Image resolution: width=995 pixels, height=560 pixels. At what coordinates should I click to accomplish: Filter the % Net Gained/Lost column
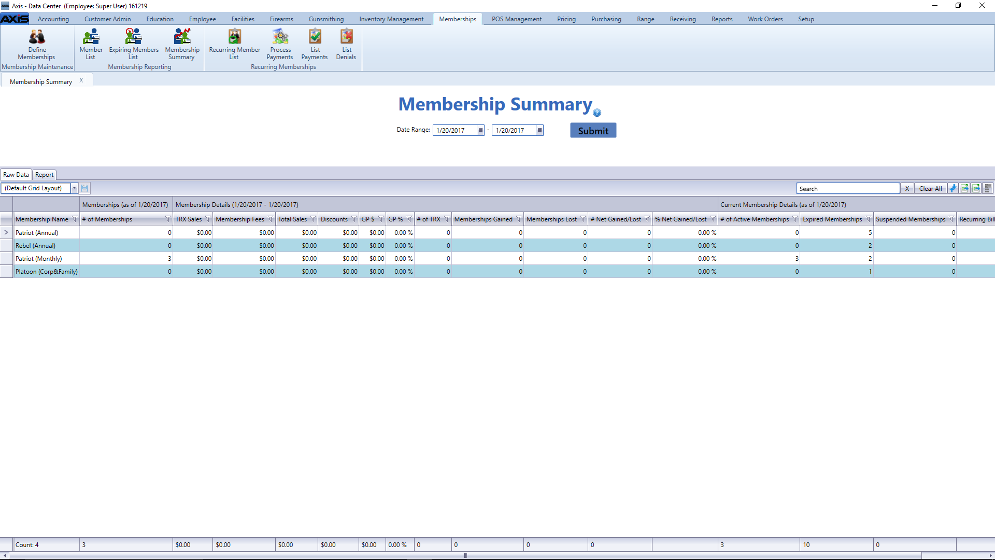coord(713,219)
